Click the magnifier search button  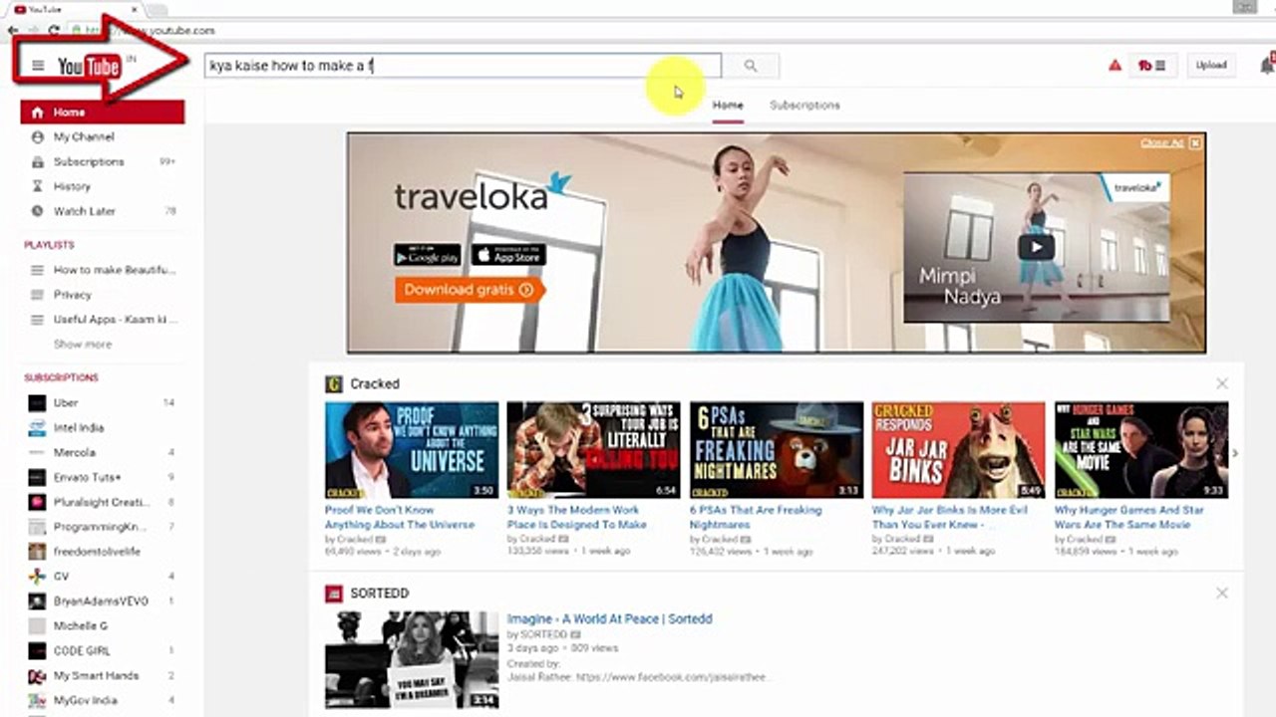click(x=751, y=66)
